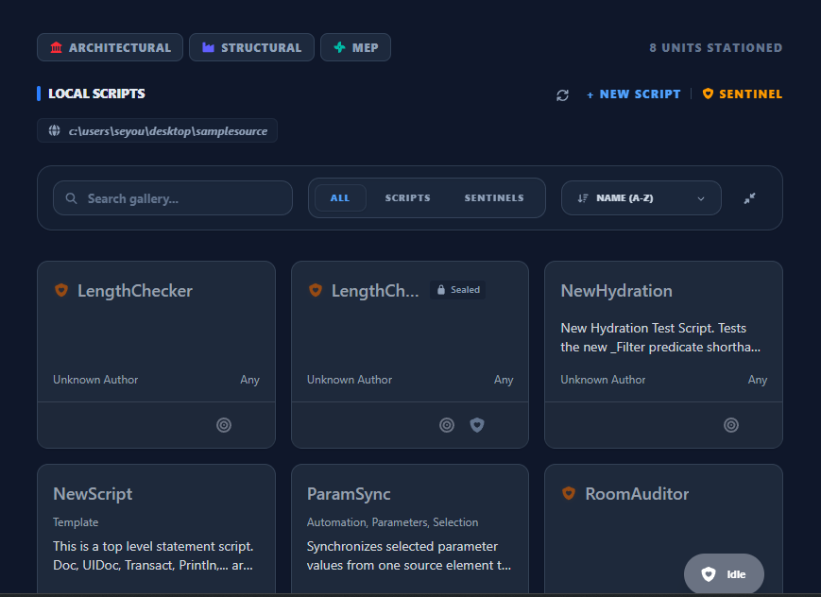Toggle the Architectural discipline filter

point(110,47)
